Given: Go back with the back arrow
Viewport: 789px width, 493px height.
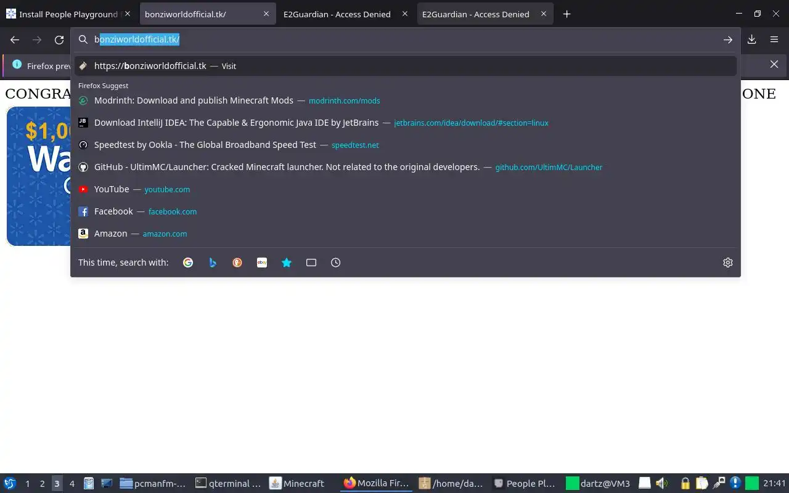Looking at the screenshot, I should 15,39.
